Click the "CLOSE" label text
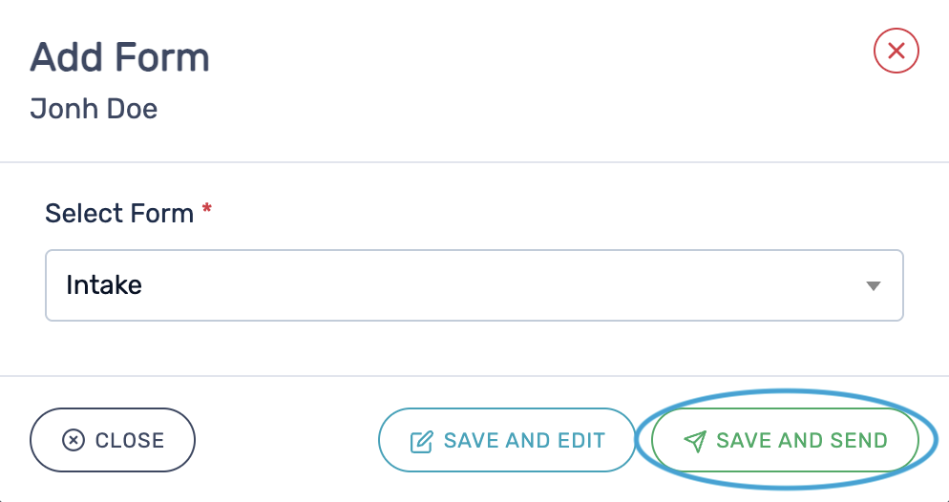 (x=130, y=441)
